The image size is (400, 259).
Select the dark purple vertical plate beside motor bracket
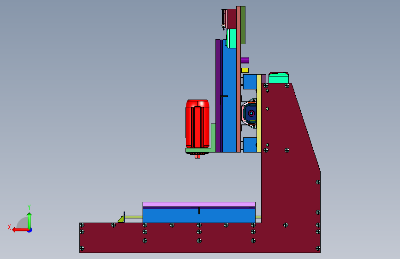pyautogui.click(x=218, y=96)
